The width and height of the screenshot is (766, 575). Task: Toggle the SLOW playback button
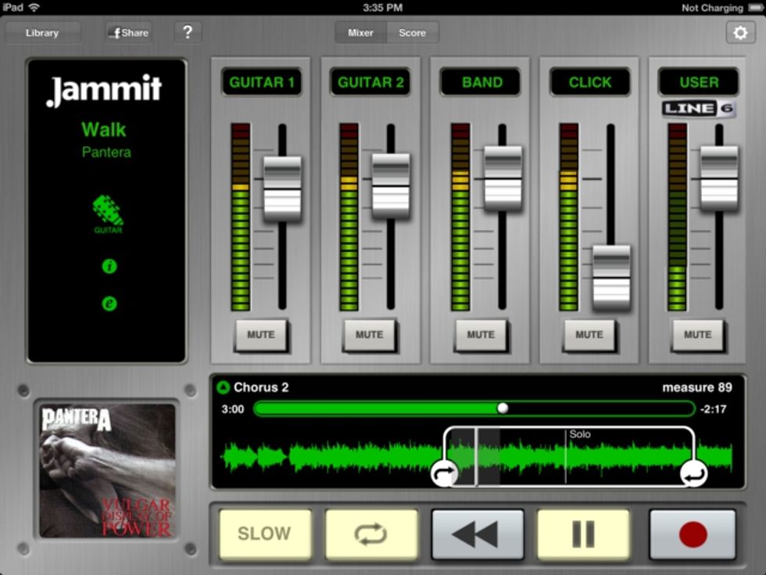264,534
